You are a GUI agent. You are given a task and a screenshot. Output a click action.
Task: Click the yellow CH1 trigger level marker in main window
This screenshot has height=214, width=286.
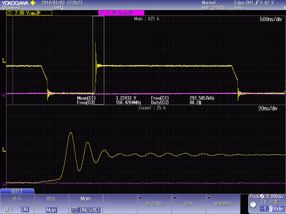(x=4, y=60)
